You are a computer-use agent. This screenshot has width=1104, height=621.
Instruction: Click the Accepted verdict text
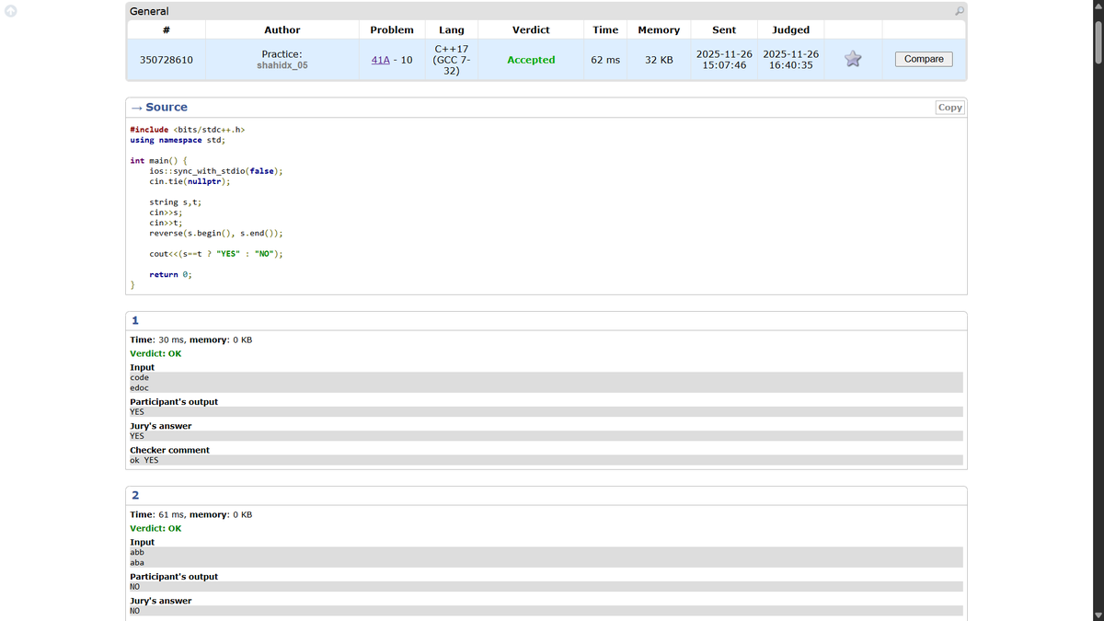[x=531, y=60]
